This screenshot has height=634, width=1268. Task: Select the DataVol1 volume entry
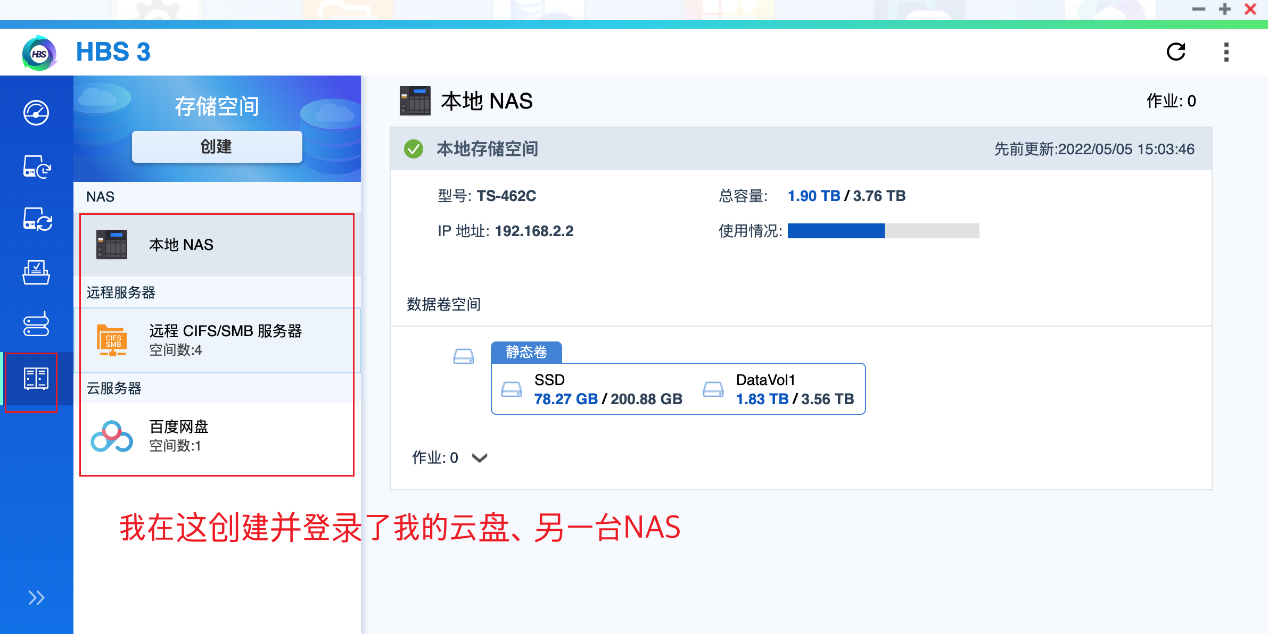764,380
